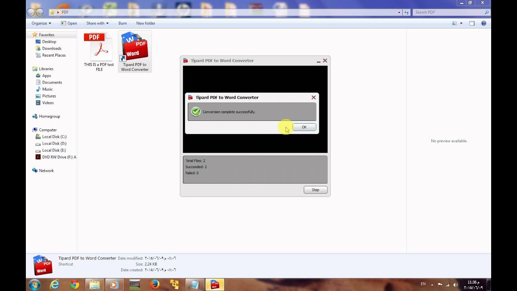The image size is (517, 291).
Task: Open the Windows Start menu
Action: click(34, 285)
